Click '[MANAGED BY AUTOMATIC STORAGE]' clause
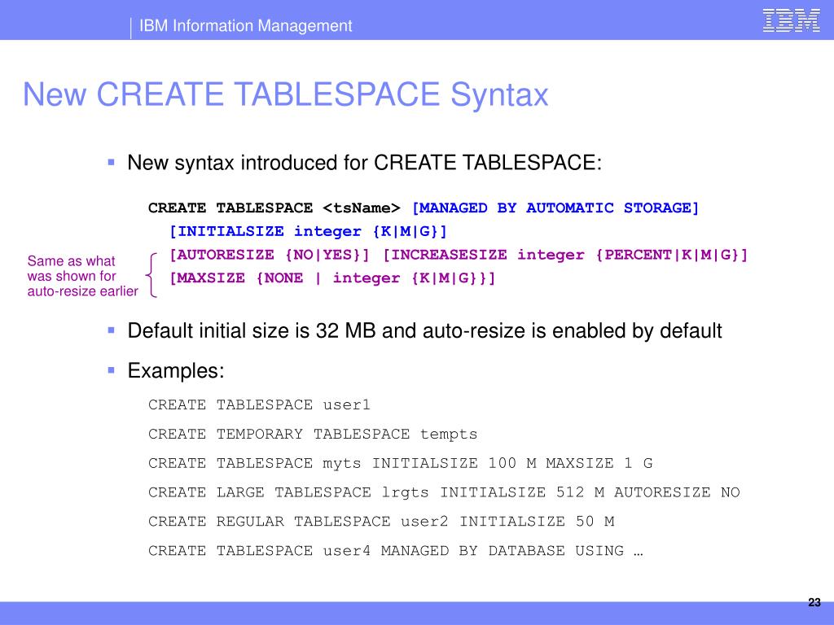834x625 pixels. tap(555, 208)
